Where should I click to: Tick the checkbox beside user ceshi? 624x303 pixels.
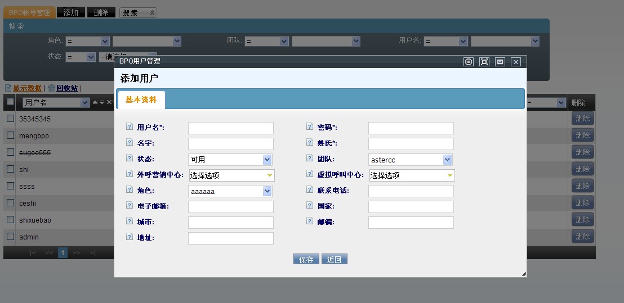click(10, 203)
